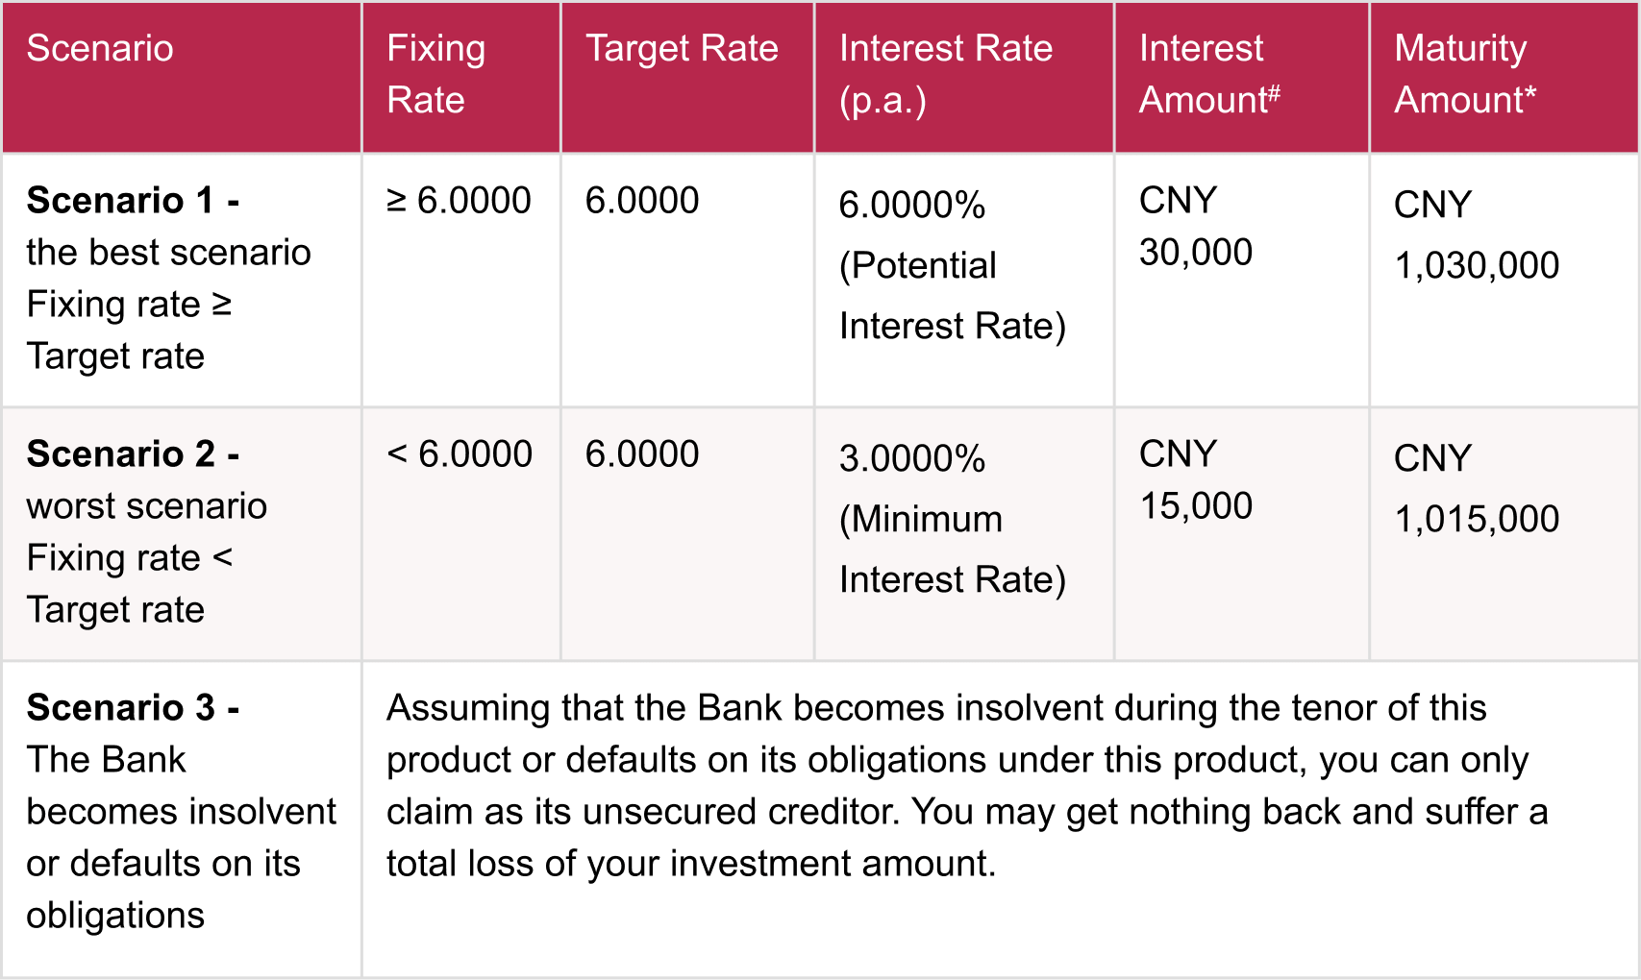
Task: Click the Interest Amount header cell
Action: [x=1242, y=77]
